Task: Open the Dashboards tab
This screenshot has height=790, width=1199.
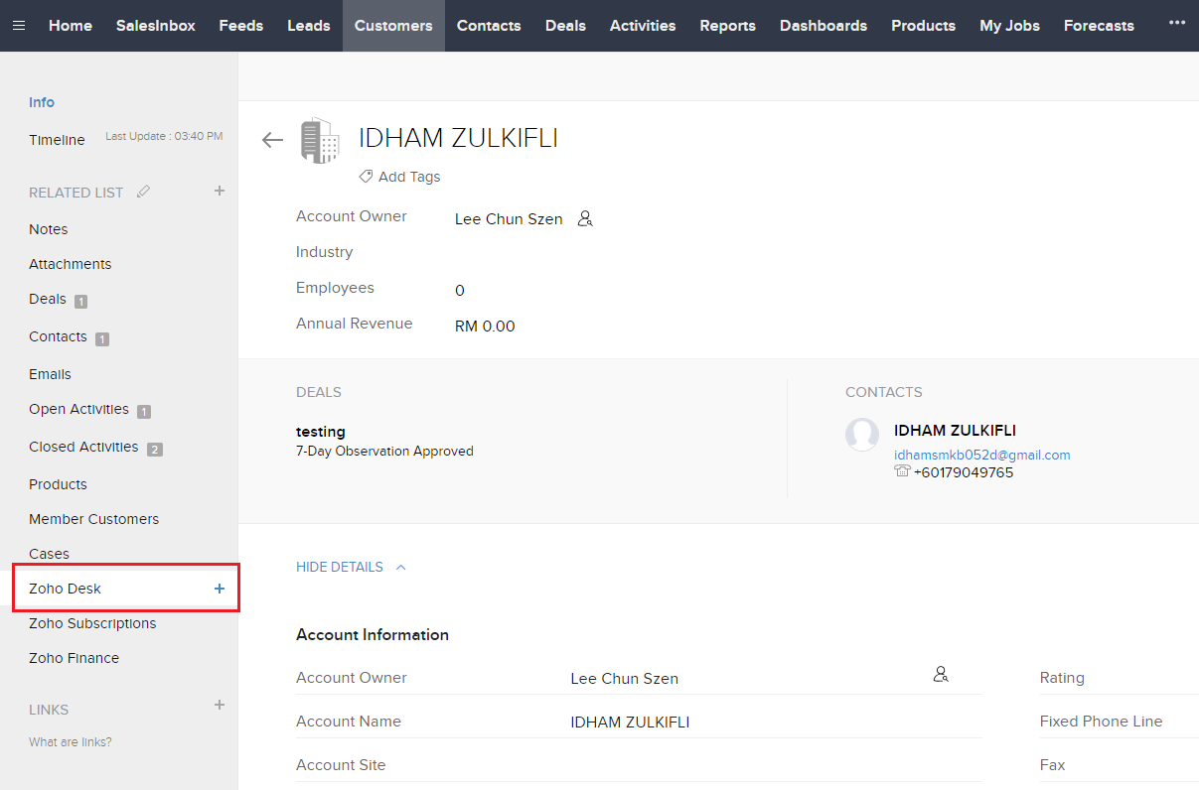Action: point(823,26)
